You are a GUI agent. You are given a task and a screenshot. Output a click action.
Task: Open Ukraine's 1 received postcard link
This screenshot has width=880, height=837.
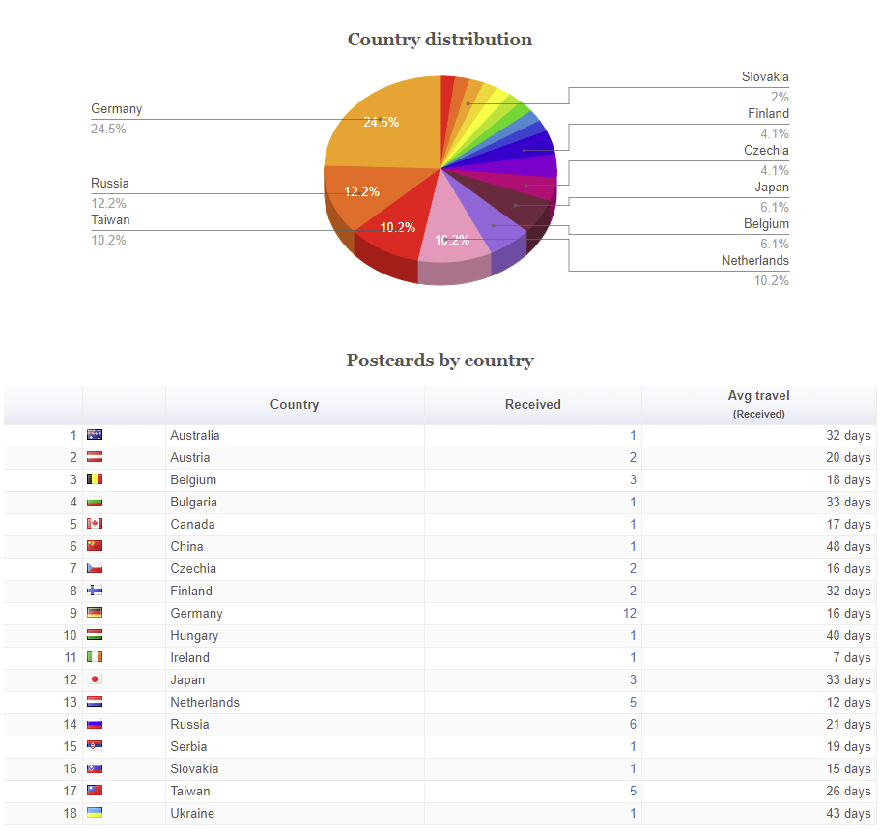click(x=633, y=813)
